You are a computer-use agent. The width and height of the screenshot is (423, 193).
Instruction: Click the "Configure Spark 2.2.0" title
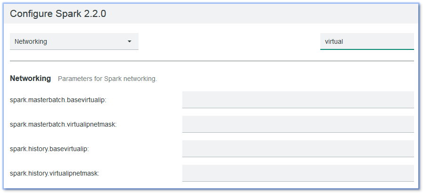(58, 14)
